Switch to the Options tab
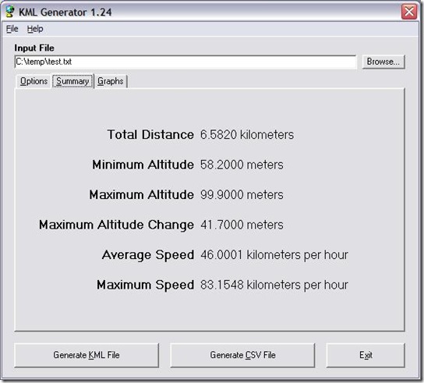The image size is (424, 383). point(34,81)
